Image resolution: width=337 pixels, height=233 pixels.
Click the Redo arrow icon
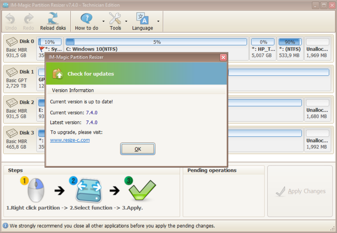[x=29, y=19]
